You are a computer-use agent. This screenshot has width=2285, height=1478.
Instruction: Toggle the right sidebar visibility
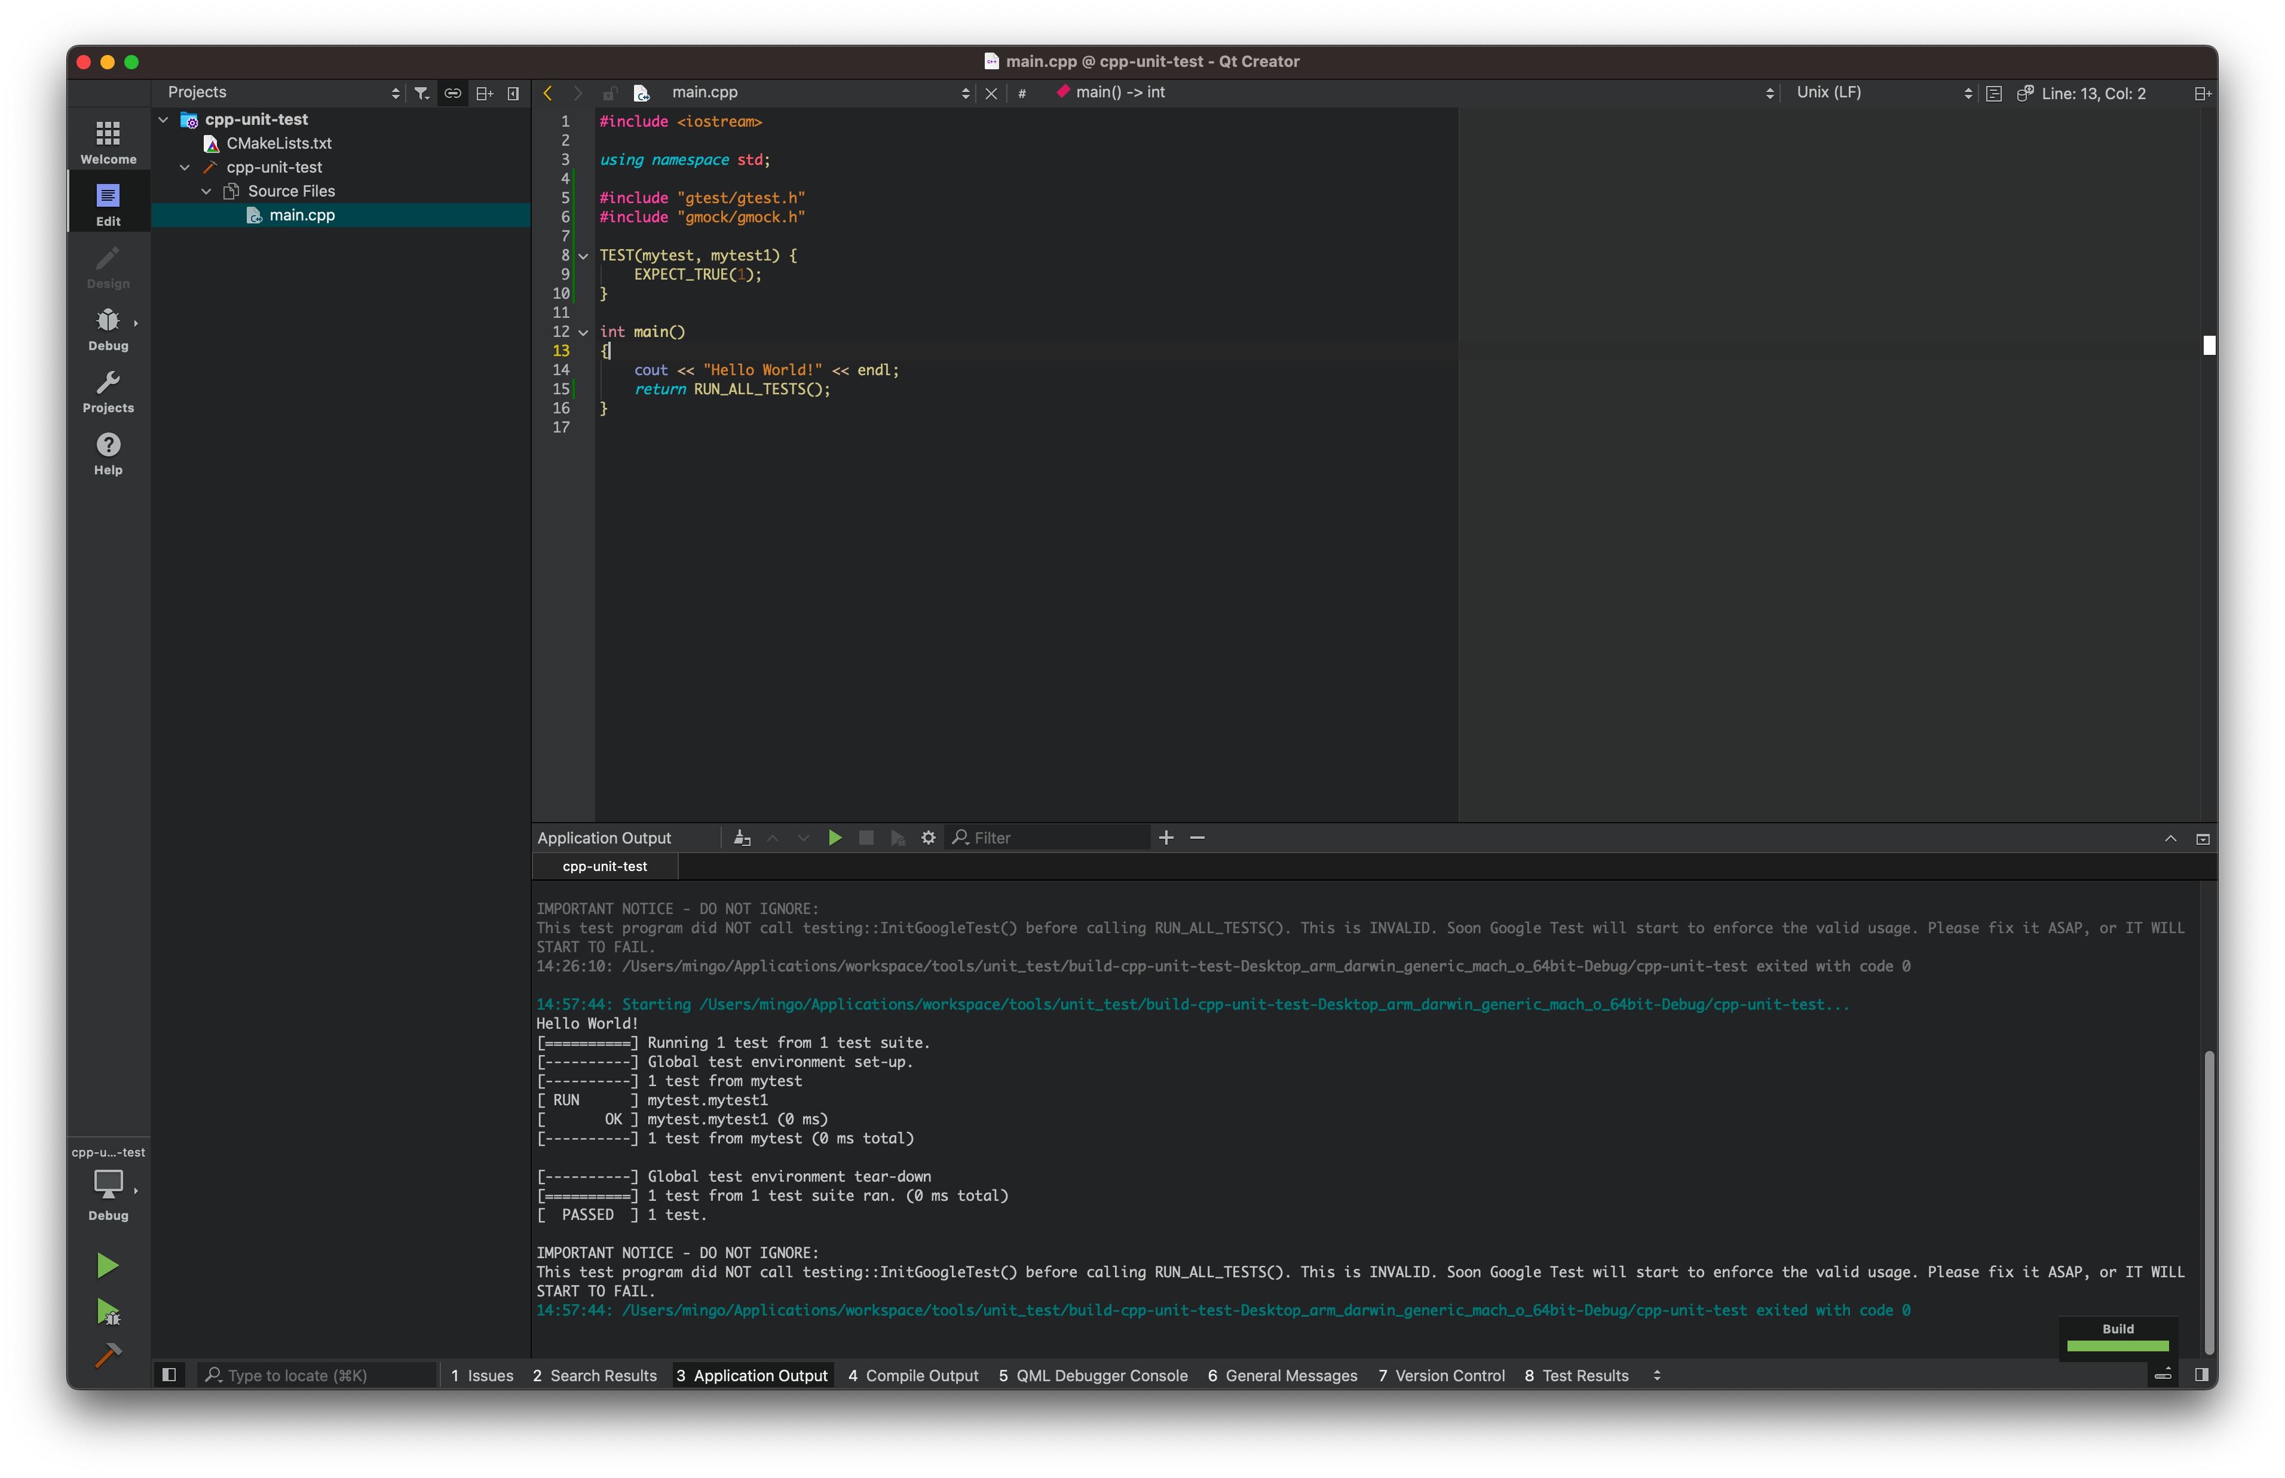(x=2201, y=1375)
